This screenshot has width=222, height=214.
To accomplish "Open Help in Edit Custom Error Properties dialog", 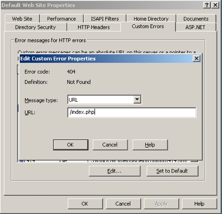I will click(150, 145).
